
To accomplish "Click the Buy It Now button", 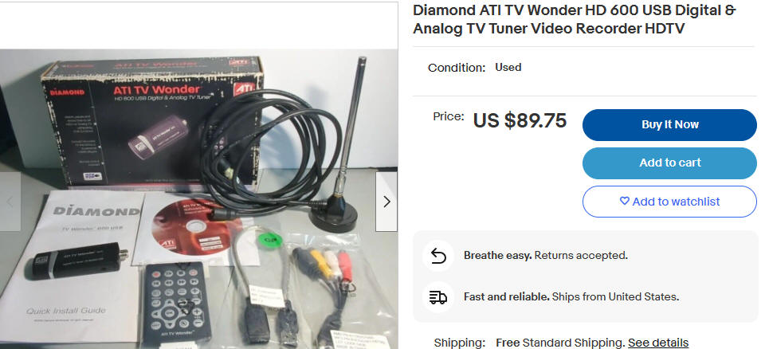I will (x=669, y=124).
